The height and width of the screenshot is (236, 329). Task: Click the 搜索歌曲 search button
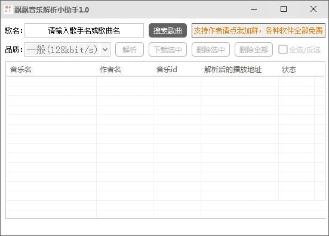click(168, 30)
